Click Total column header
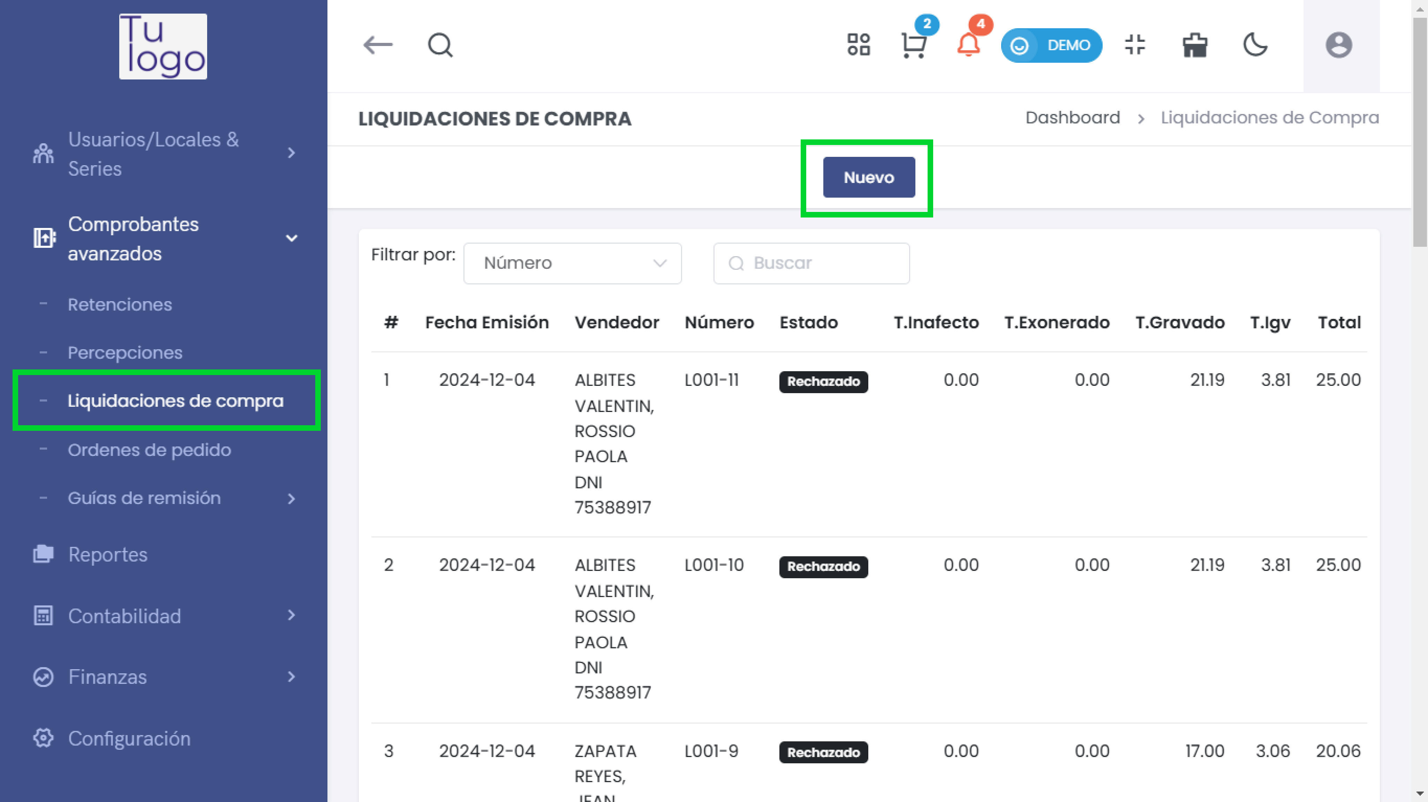The image size is (1428, 802). tap(1339, 322)
